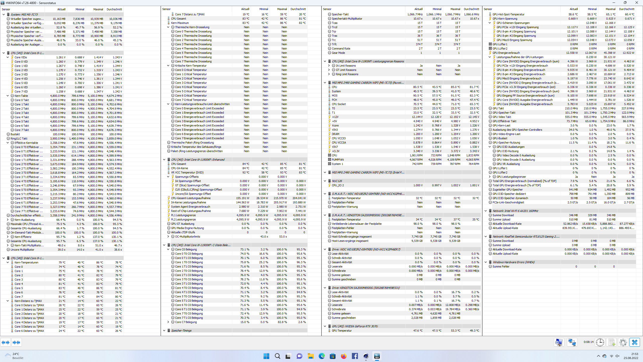Open Firefox from the taskbar
This screenshot has height=362, width=643.
coord(344,356)
